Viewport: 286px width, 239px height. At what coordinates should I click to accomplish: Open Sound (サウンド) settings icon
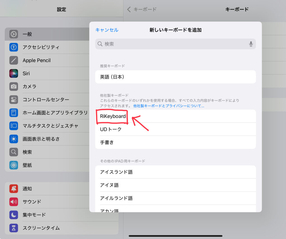(13, 202)
